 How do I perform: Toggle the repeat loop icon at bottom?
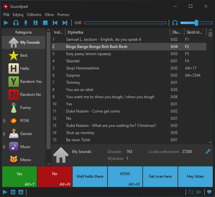[x=191, y=192]
